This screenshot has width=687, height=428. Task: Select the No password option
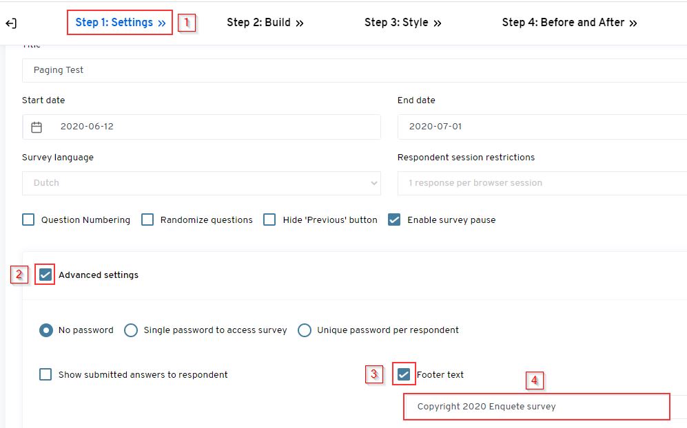[x=45, y=330]
